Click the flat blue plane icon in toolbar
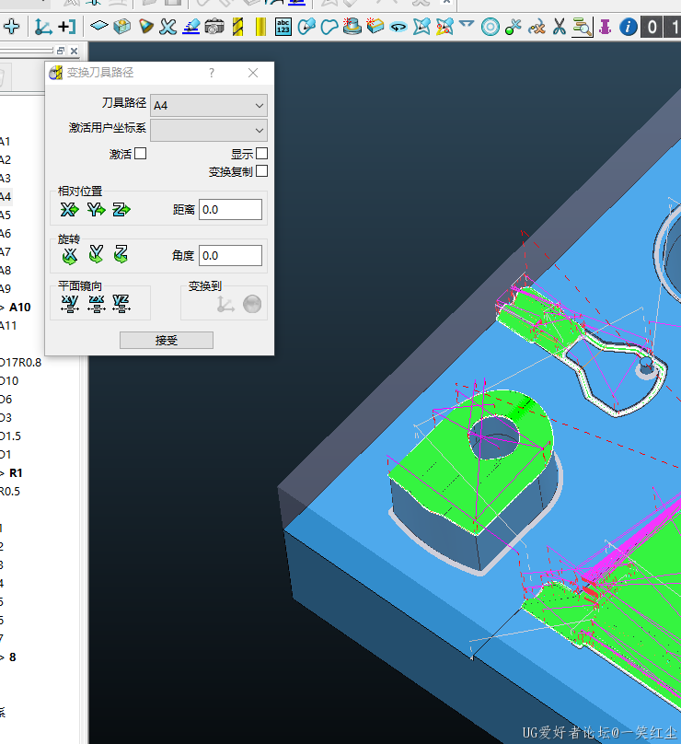The image size is (681, 744). click(99, 26)
